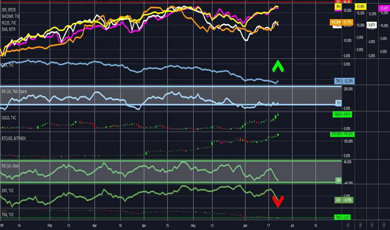Click the 18 label after Mar on time axis
The width and height of the screenshot is (390, 230).
click(120, 226)
